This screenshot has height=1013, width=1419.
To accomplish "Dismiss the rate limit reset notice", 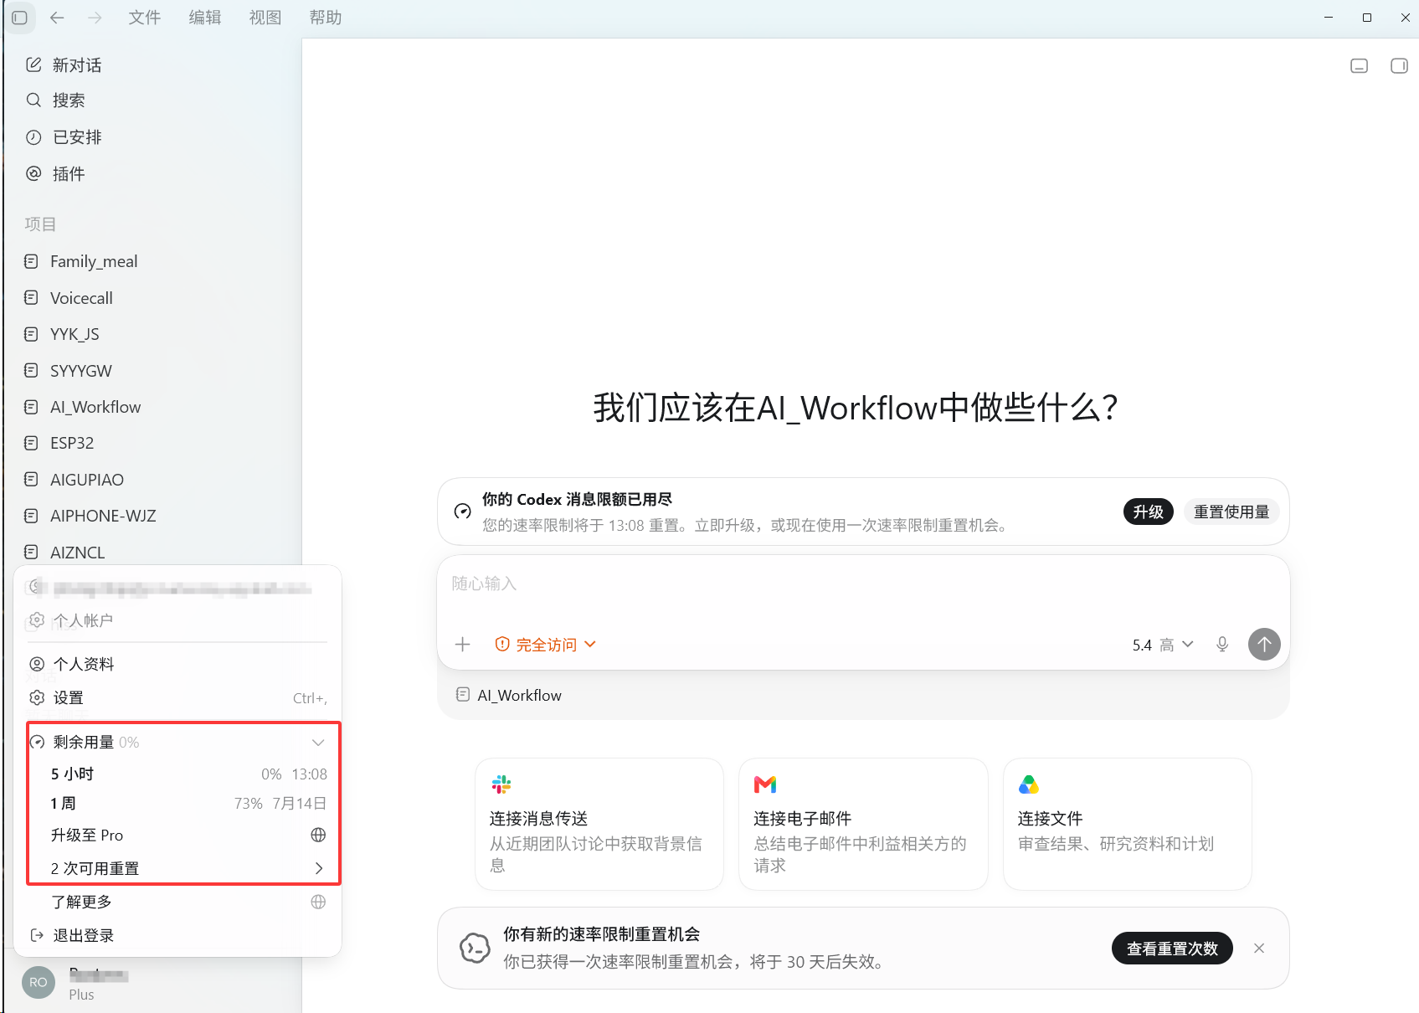I will [1259, 948].
